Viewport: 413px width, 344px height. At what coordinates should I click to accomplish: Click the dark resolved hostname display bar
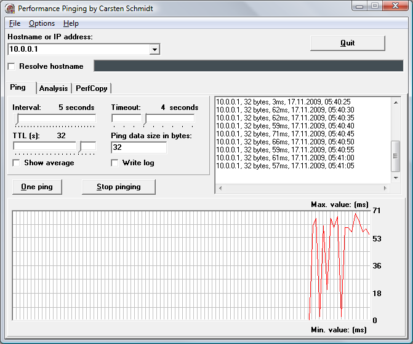(x=249, y=66)
